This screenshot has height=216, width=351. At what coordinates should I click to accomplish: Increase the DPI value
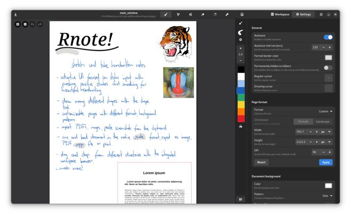point(330,152)
